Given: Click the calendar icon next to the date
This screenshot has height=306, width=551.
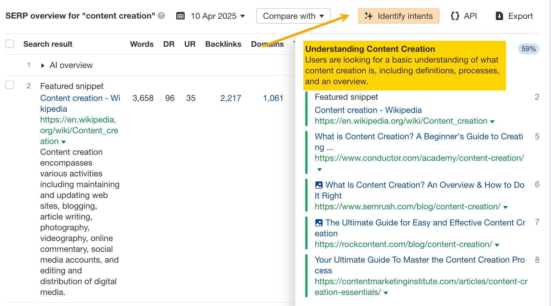Looking at the screenshot, I should click(180, 16).
